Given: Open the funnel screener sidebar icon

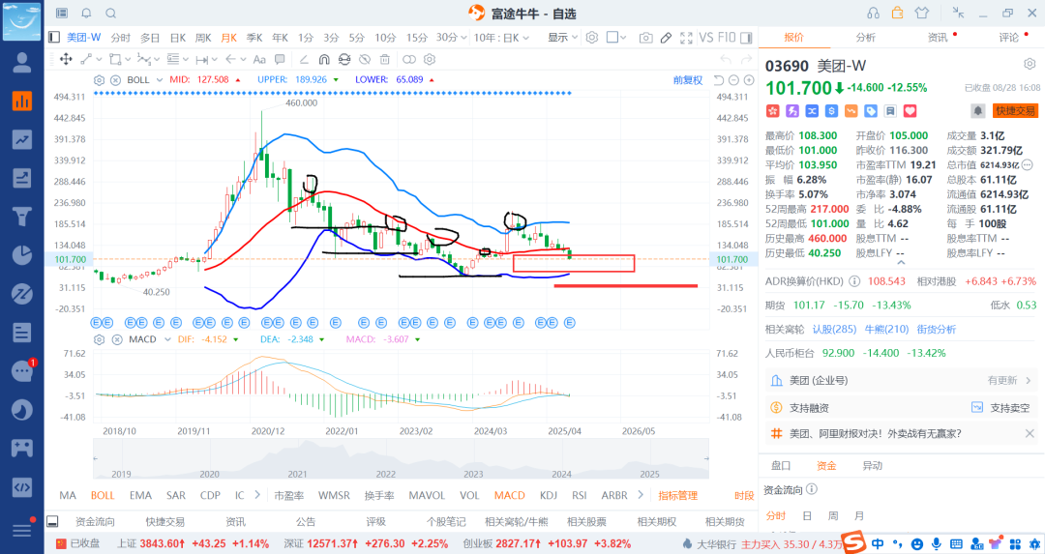Looking at the screenshot, I should click(x=22, y=217).
